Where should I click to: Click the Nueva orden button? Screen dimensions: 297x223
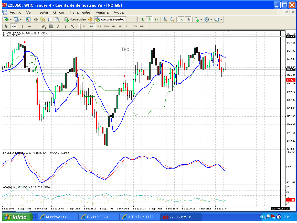tap(75, 19)
